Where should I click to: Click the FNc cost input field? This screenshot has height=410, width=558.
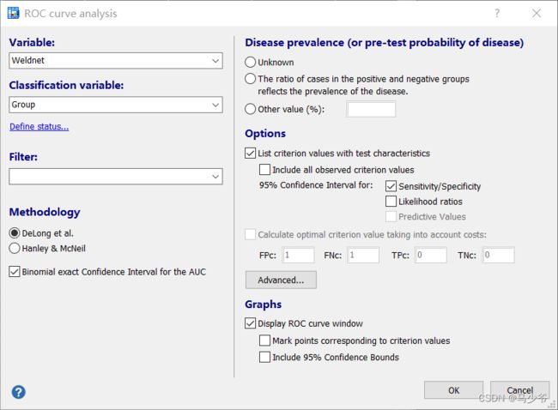tap(363, 255)
